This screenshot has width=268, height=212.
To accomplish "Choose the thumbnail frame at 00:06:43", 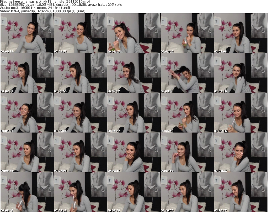I will tap(27, 152).
